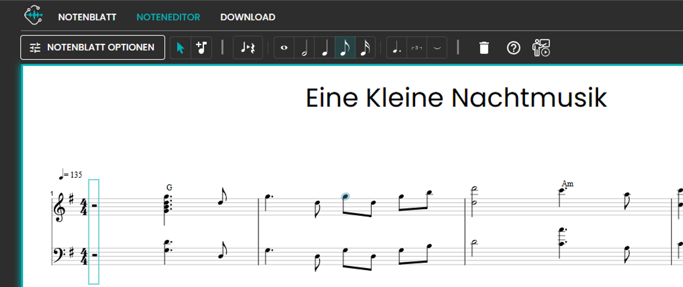Open the NOTENEDITOR tab
Screen dimensions: 683x287
[x=168, y=17]
